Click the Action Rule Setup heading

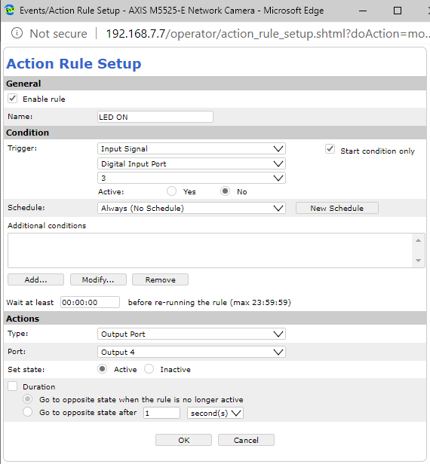(74, 63)
